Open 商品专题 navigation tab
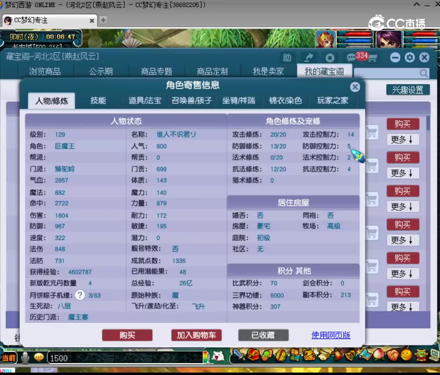 tap(157, 72)
